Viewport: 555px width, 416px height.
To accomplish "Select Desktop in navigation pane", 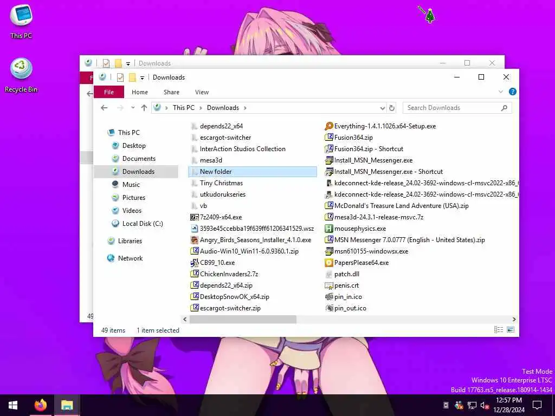I will [134, 146].
